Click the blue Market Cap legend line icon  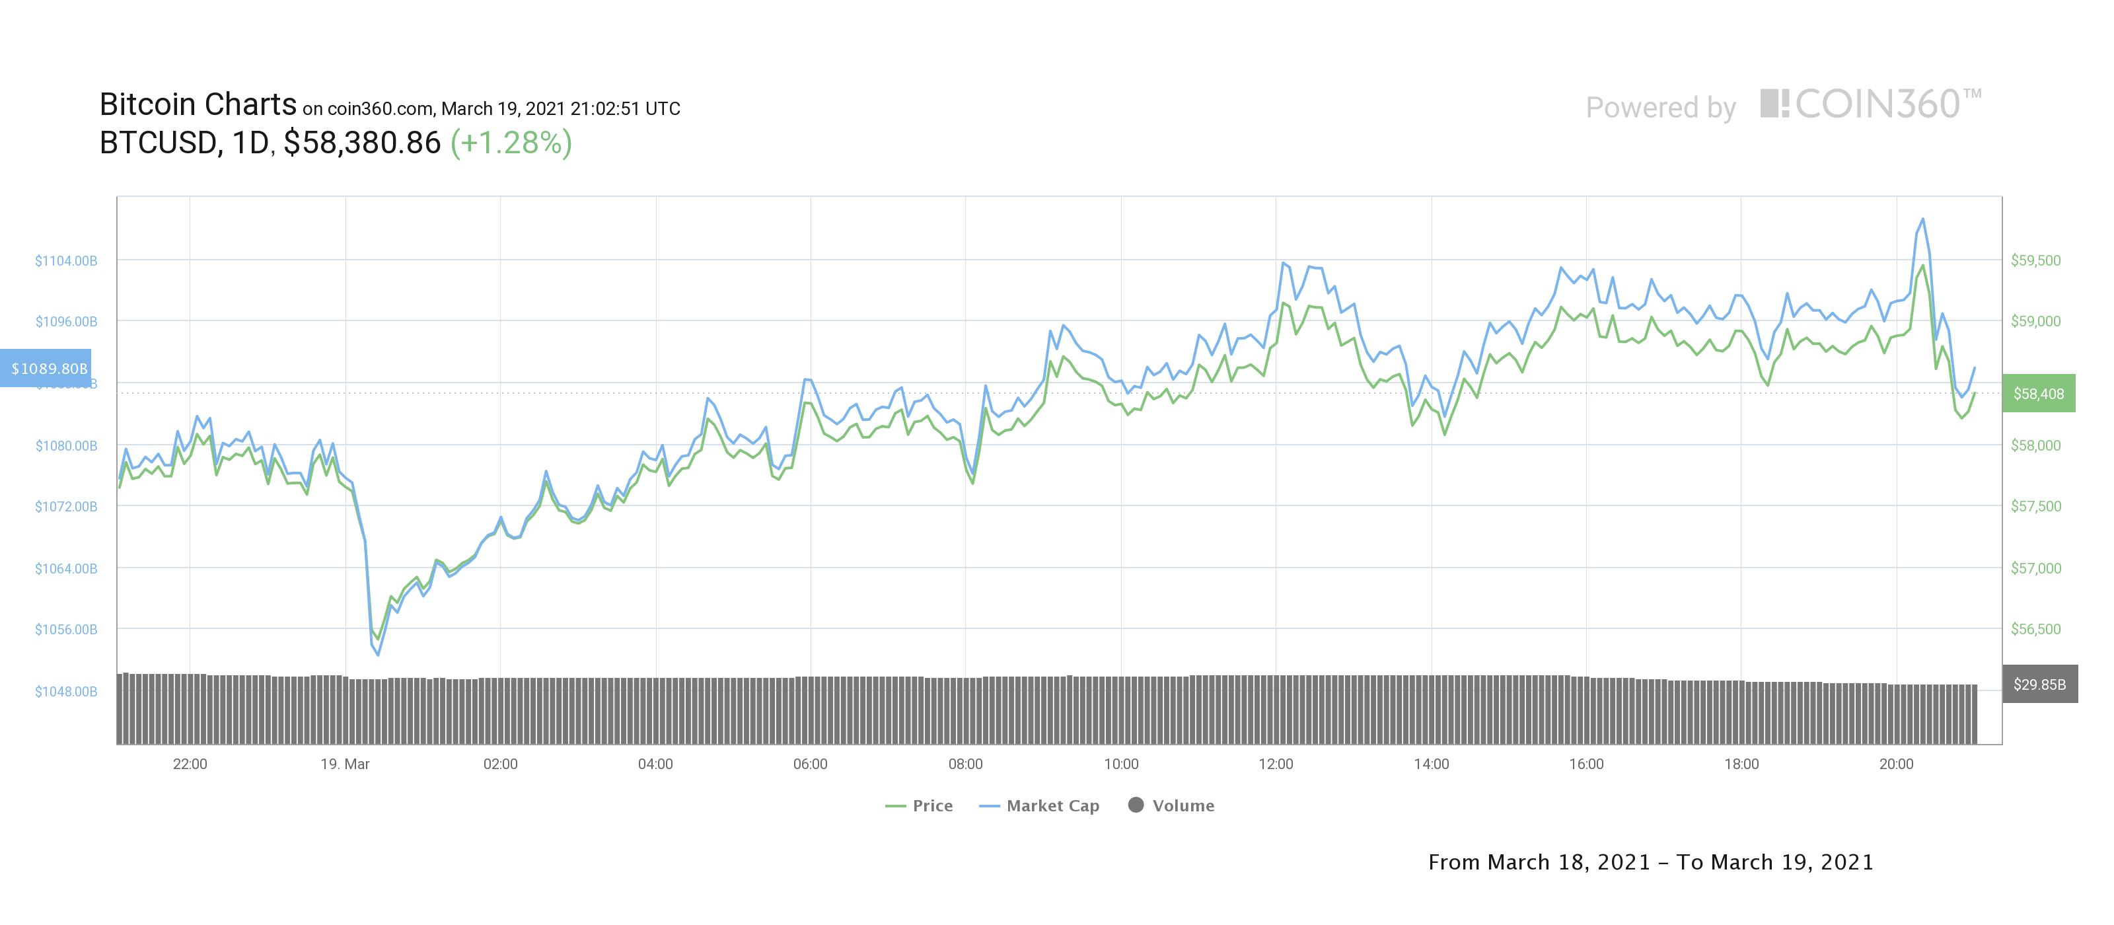click(989, 806)
